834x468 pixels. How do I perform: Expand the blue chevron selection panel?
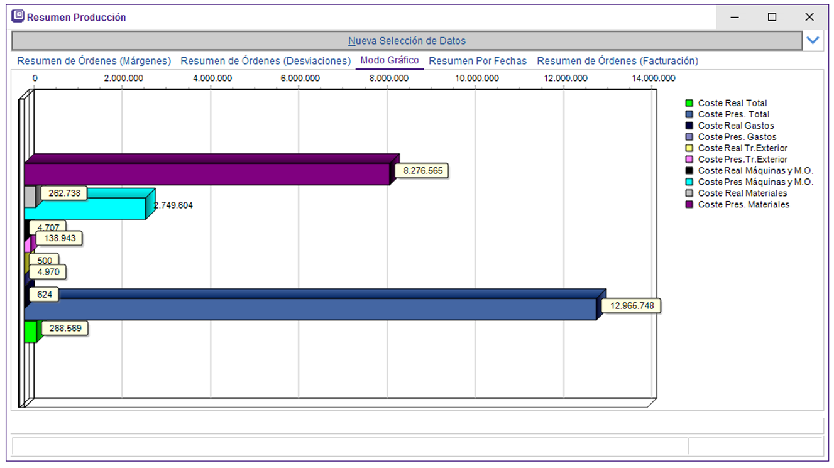(x=813, y=41)
